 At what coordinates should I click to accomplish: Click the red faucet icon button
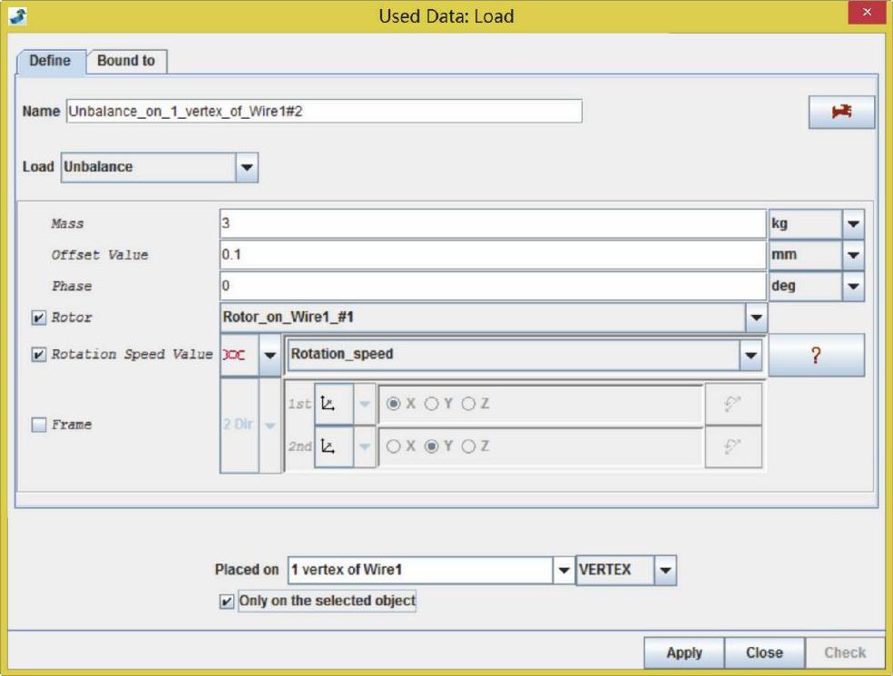pos(841,112)
